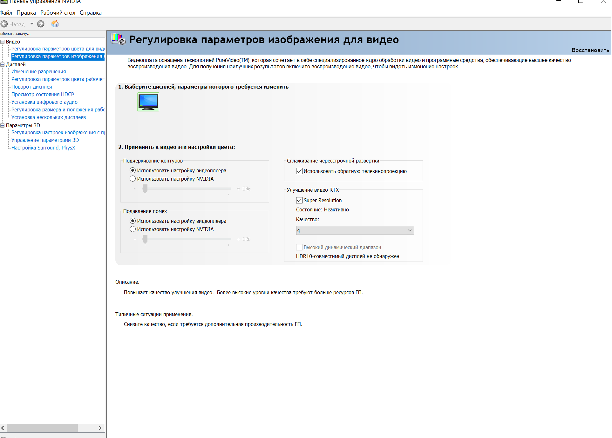Open the Файл menu
Image resolution: width=612 pixels, height=438 pixels.
pos(6,13)
